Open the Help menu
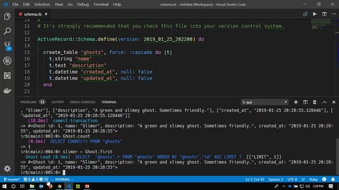 pos(117,4)
